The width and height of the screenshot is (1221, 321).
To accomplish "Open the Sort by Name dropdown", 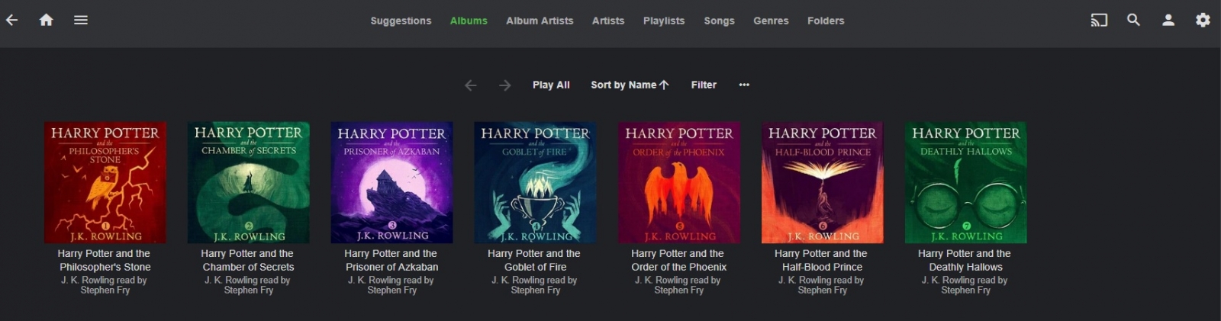I will 629,85.
